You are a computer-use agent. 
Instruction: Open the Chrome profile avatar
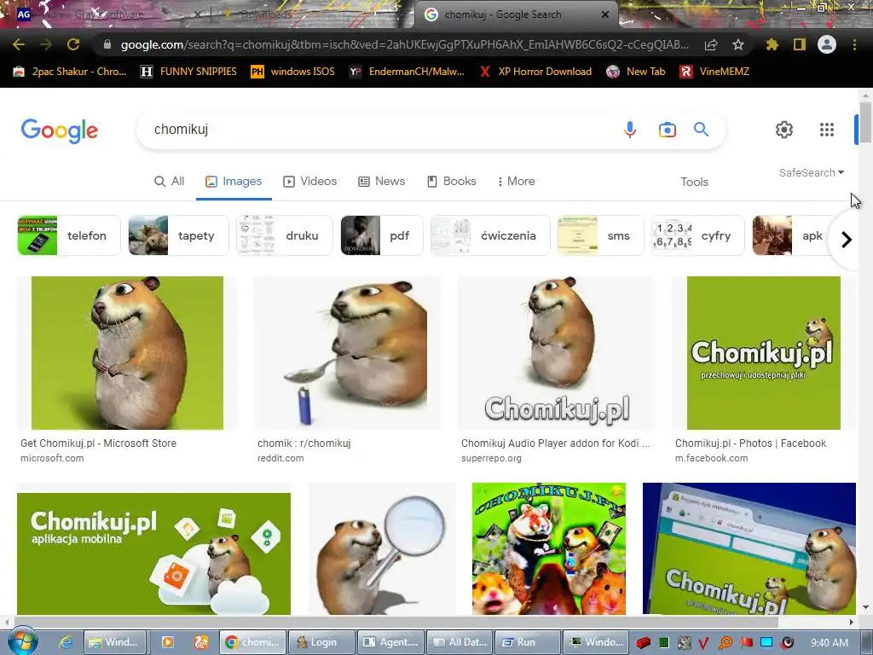(x=827, y=44)
